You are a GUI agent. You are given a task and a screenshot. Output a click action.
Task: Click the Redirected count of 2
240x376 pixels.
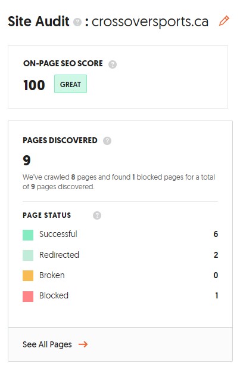click(216, 255)
